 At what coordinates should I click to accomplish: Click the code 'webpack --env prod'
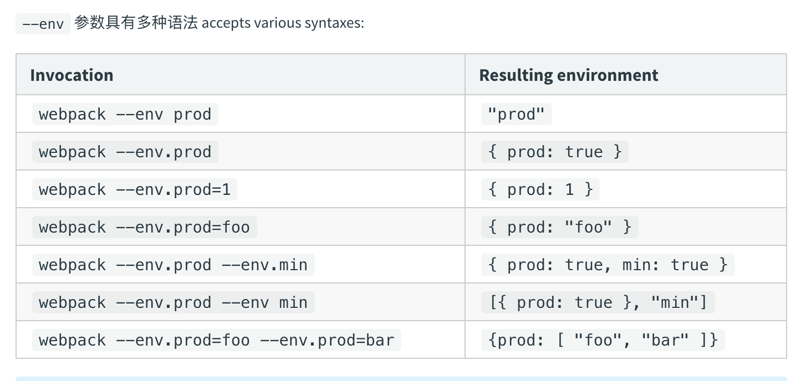(x=125, y=114)
